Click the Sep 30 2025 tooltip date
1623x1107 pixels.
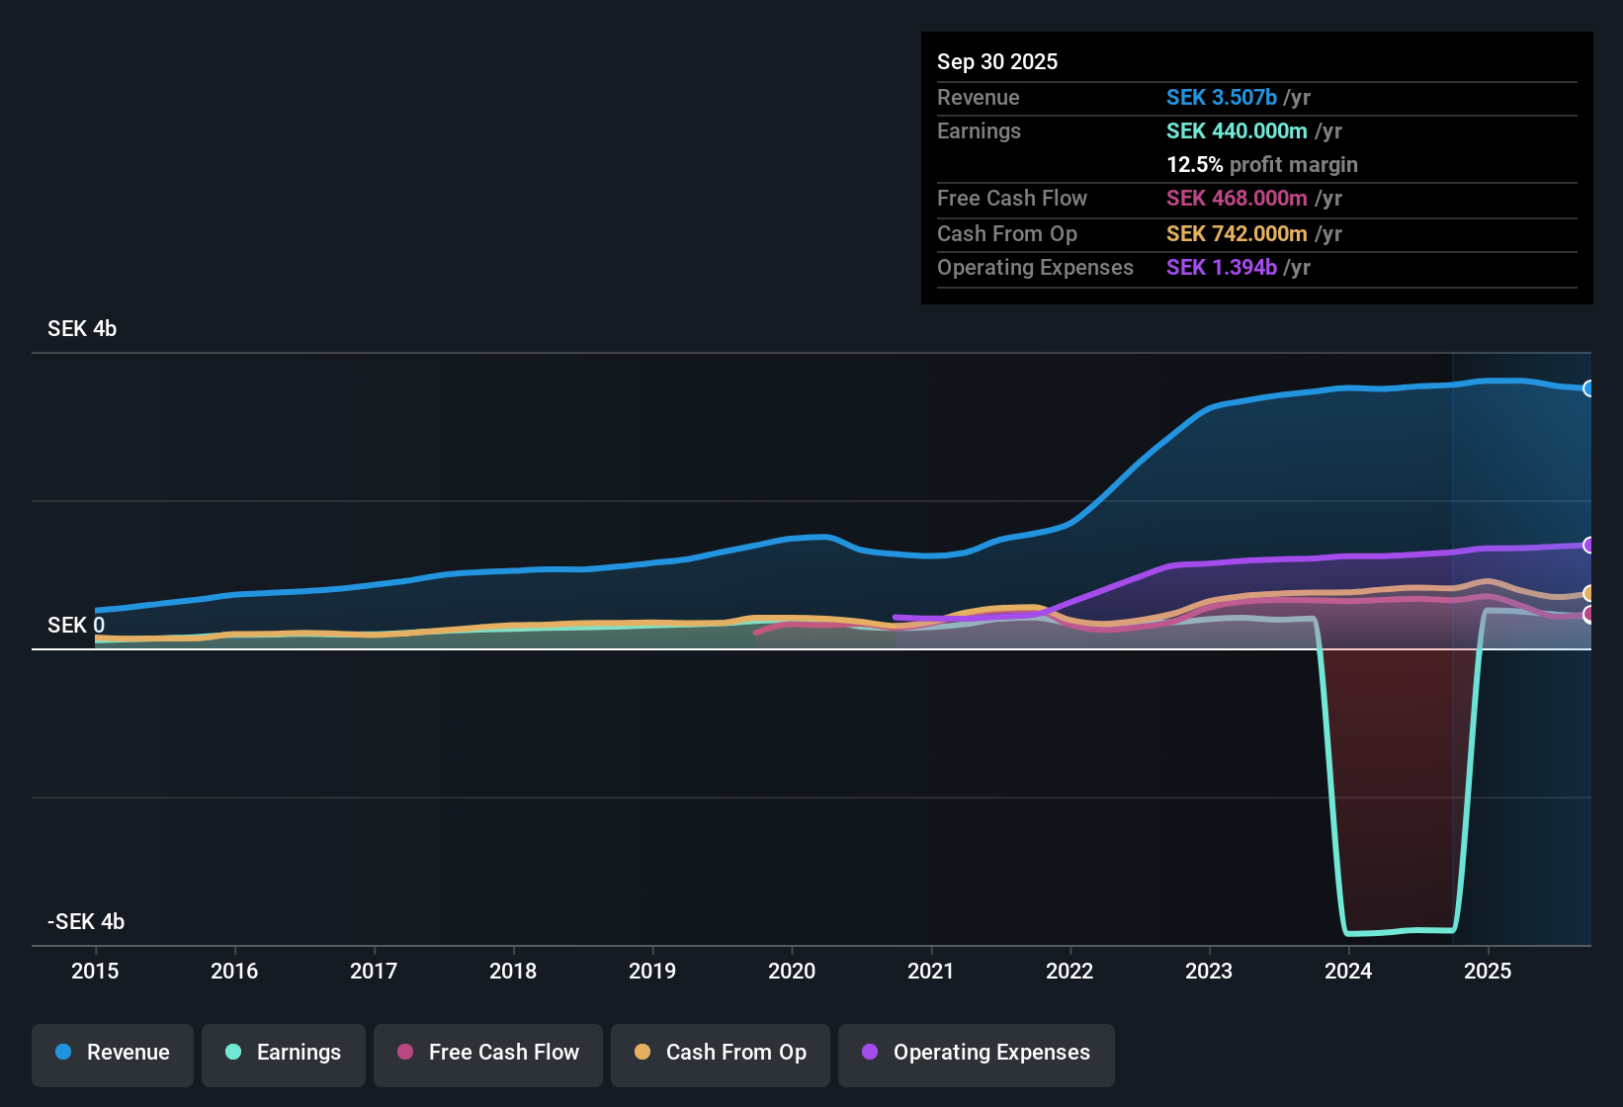(997, 61)
